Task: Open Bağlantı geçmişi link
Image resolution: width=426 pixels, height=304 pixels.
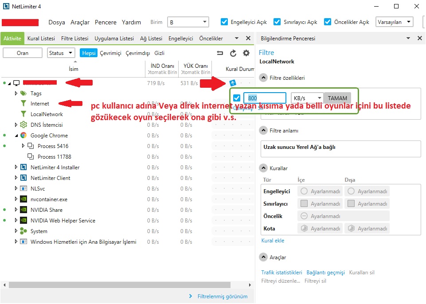Action: pyautogui.click(x=325, y=272)
